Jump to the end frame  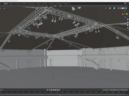[59, 90]
